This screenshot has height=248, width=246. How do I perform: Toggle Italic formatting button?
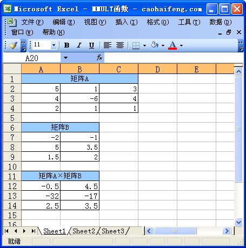click(79, 45)
